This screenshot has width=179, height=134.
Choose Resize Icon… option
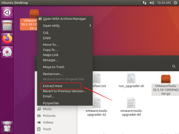pyautogui.click(x=65, y=74)
